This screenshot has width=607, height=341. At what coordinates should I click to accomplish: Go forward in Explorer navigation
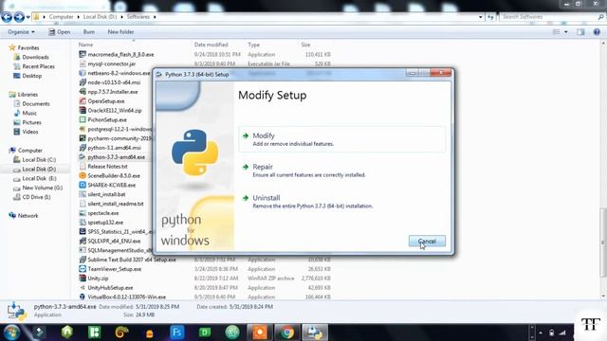coord(19,17)
